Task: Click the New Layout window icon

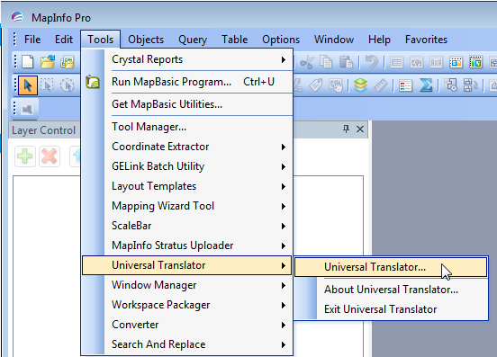Action: (456, 62)
